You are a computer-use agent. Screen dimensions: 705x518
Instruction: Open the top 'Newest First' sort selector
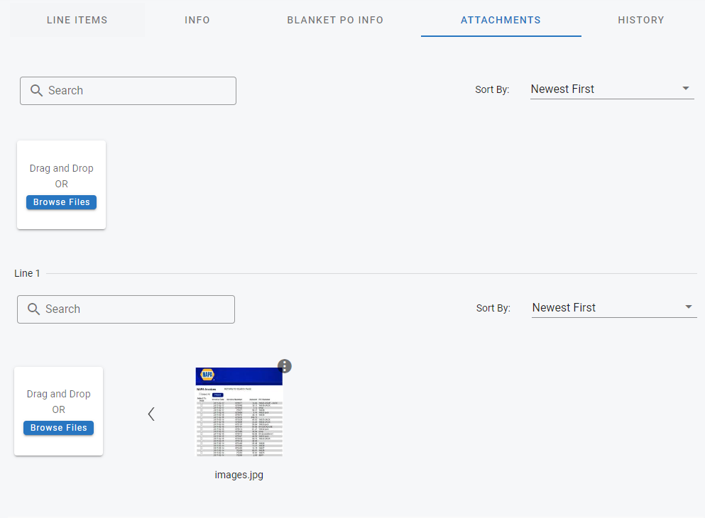[x=602, y=89]
